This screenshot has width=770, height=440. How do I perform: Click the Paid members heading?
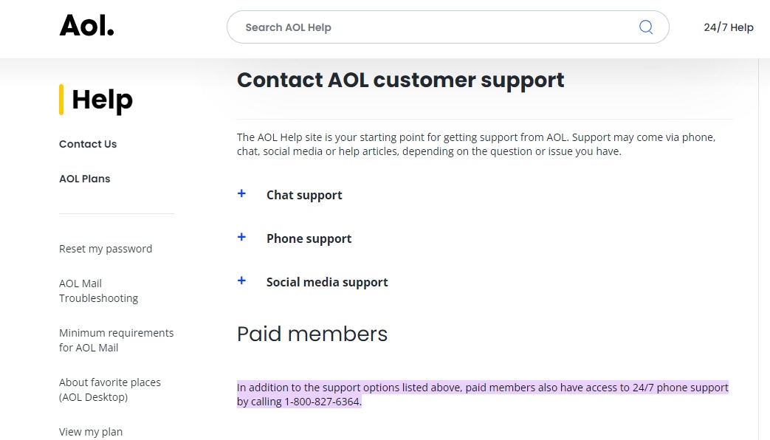click(312, 334)
